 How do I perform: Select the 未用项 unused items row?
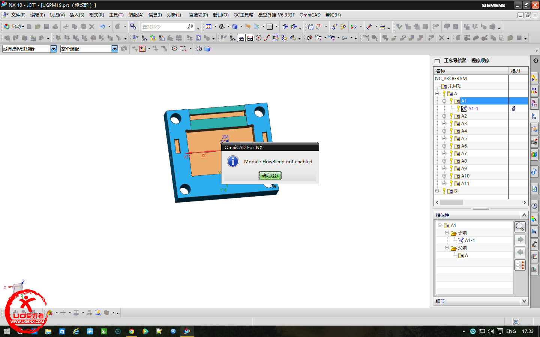(481, 86)
